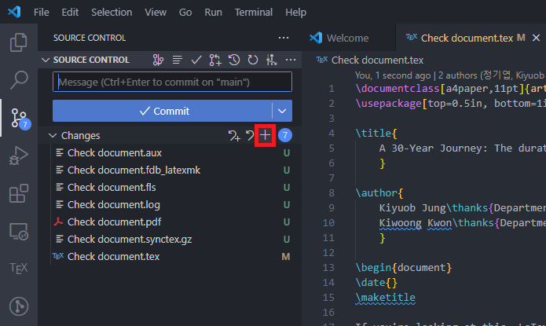
Task: Open Remote Explorer in activity bar
Action: [18, 231]
